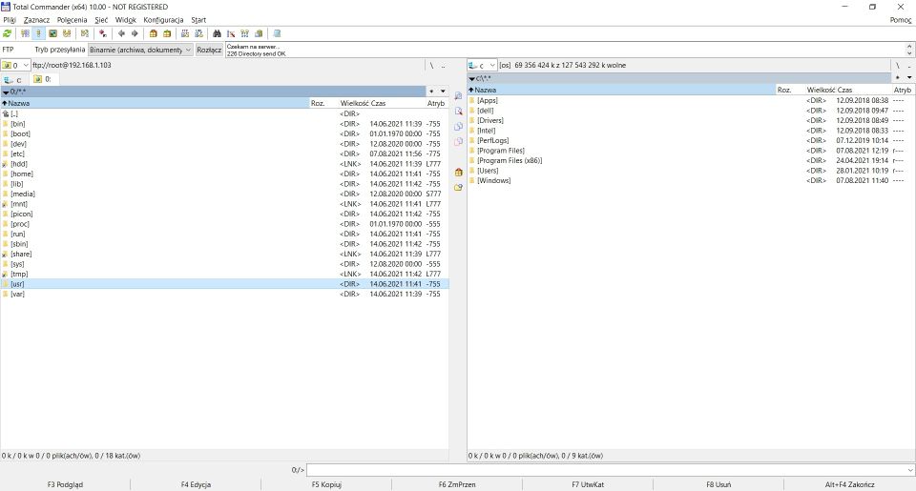Click the pack files icon in toolbar
This screenshot has height=491, width=916.
153,33
